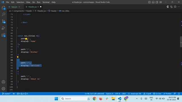The height and width of the screenshot is (102, 182).
Task: Split the editor to the right
Action: tap(175, 7)
